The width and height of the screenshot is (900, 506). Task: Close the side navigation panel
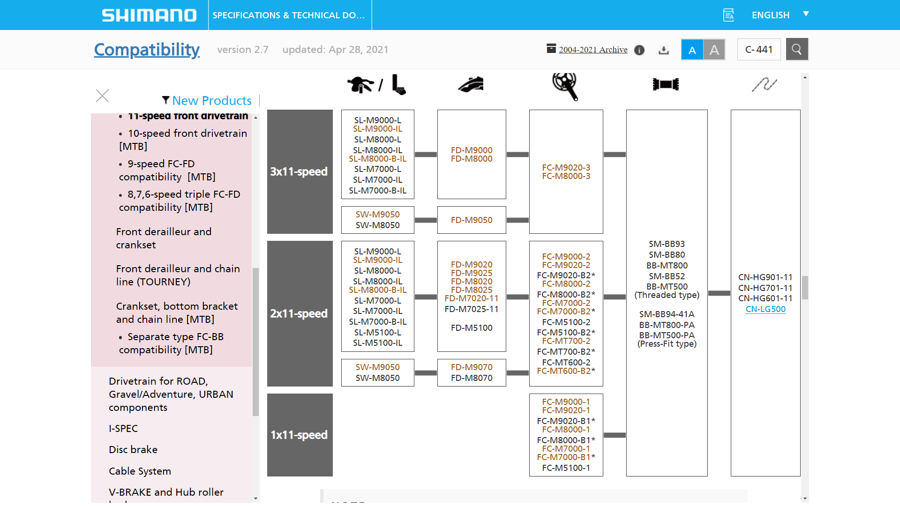click(102, 96)
